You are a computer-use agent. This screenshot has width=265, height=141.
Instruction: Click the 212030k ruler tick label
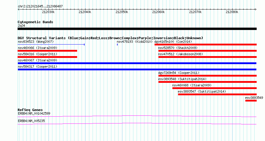tap(48, 12)
